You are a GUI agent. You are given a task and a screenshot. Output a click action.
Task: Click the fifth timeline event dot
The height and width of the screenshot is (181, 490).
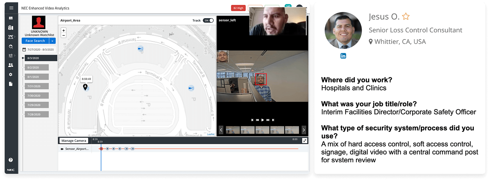[x=126, y=149]
